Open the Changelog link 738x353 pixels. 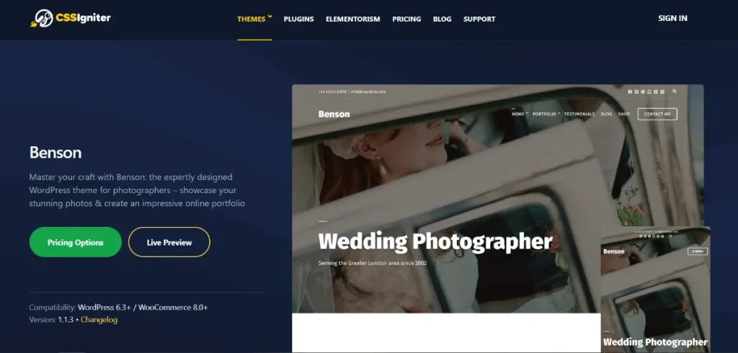point(99,319)
